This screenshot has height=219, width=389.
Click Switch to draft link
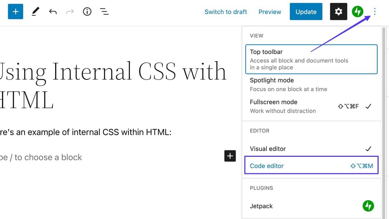[x=226, y=12]
